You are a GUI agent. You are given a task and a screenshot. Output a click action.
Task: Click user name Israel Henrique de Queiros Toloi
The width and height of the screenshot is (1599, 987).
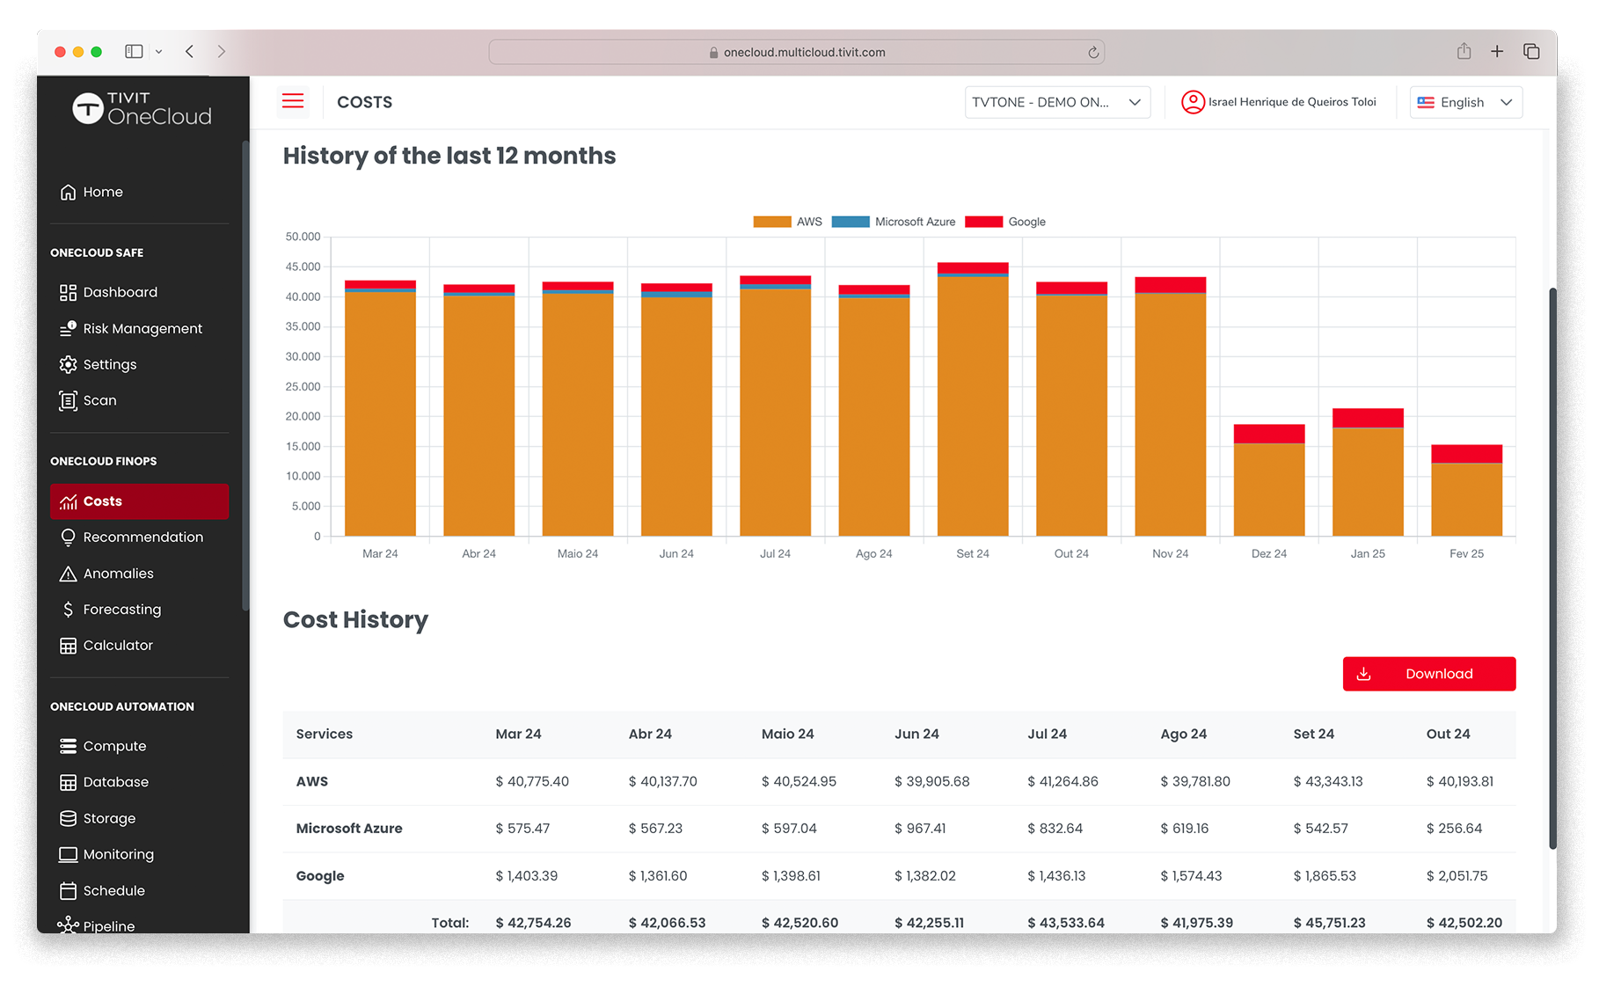pyautogui.click(x=1291, y=102)
